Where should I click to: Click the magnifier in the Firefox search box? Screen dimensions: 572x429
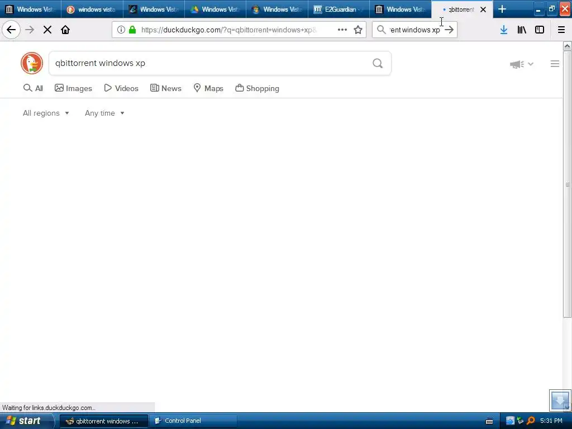point(381,30)
